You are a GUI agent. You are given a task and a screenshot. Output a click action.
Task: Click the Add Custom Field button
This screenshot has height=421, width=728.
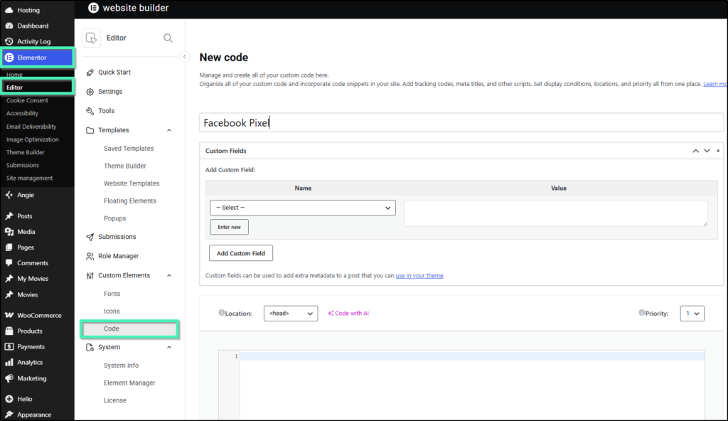[x=241, y=253]
